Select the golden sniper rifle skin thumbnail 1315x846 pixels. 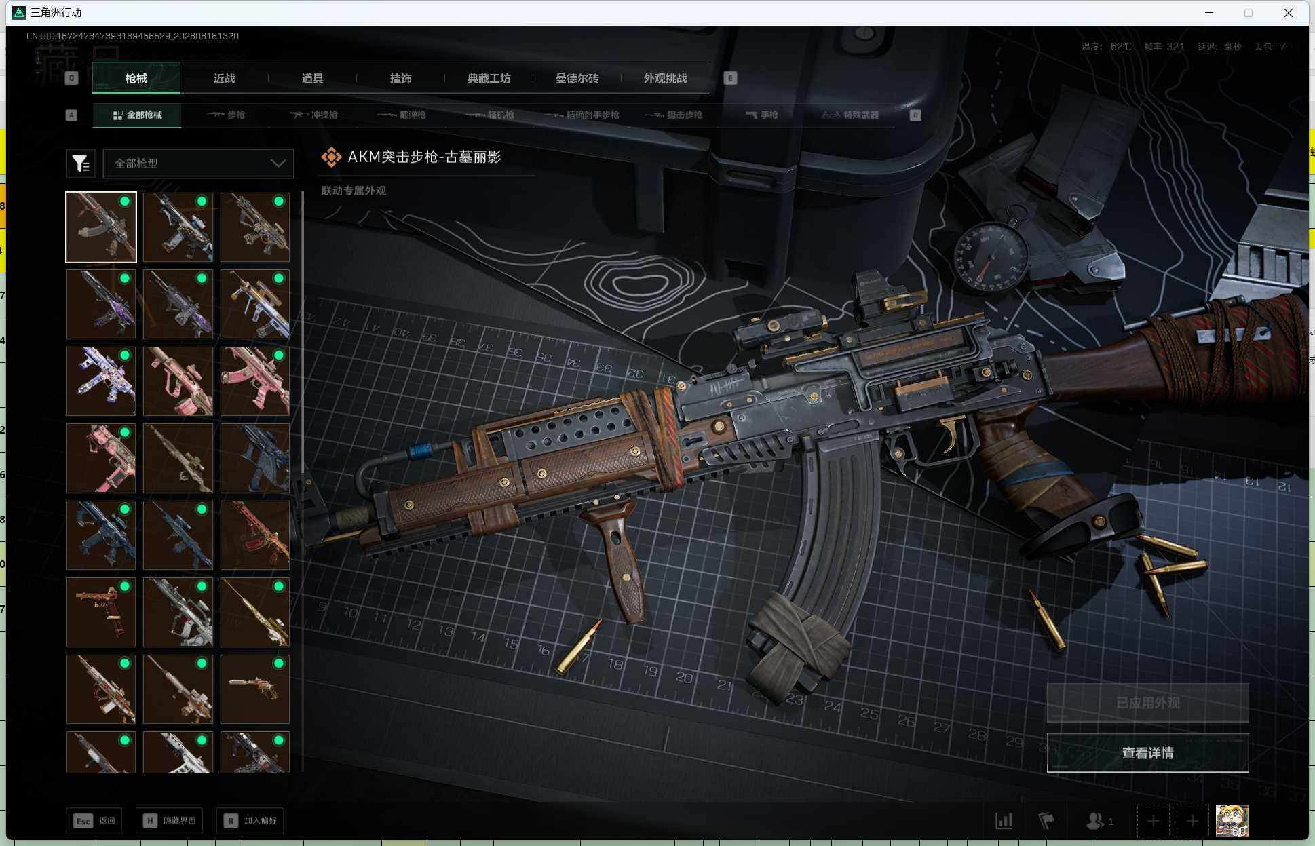coord(255,612)
